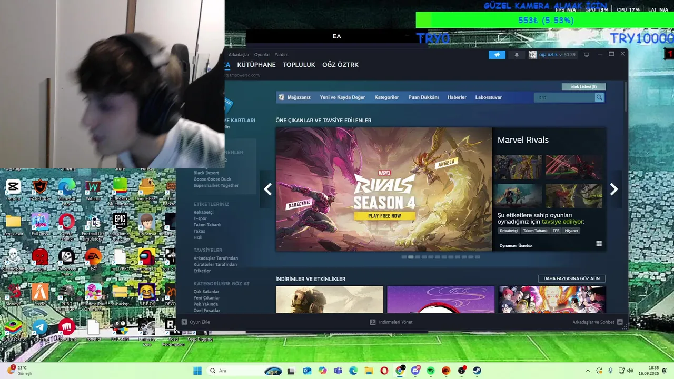Open Arkadaşlar ve Sohbet panel
This screenshot has height=379, width=674.
coord(598,322)
